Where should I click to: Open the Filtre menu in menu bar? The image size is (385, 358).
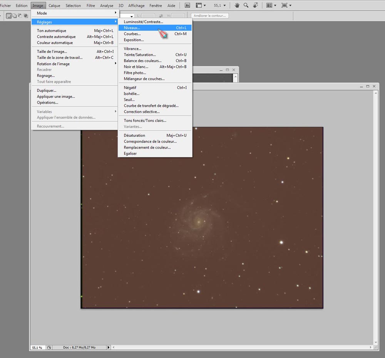click(91, 5)
